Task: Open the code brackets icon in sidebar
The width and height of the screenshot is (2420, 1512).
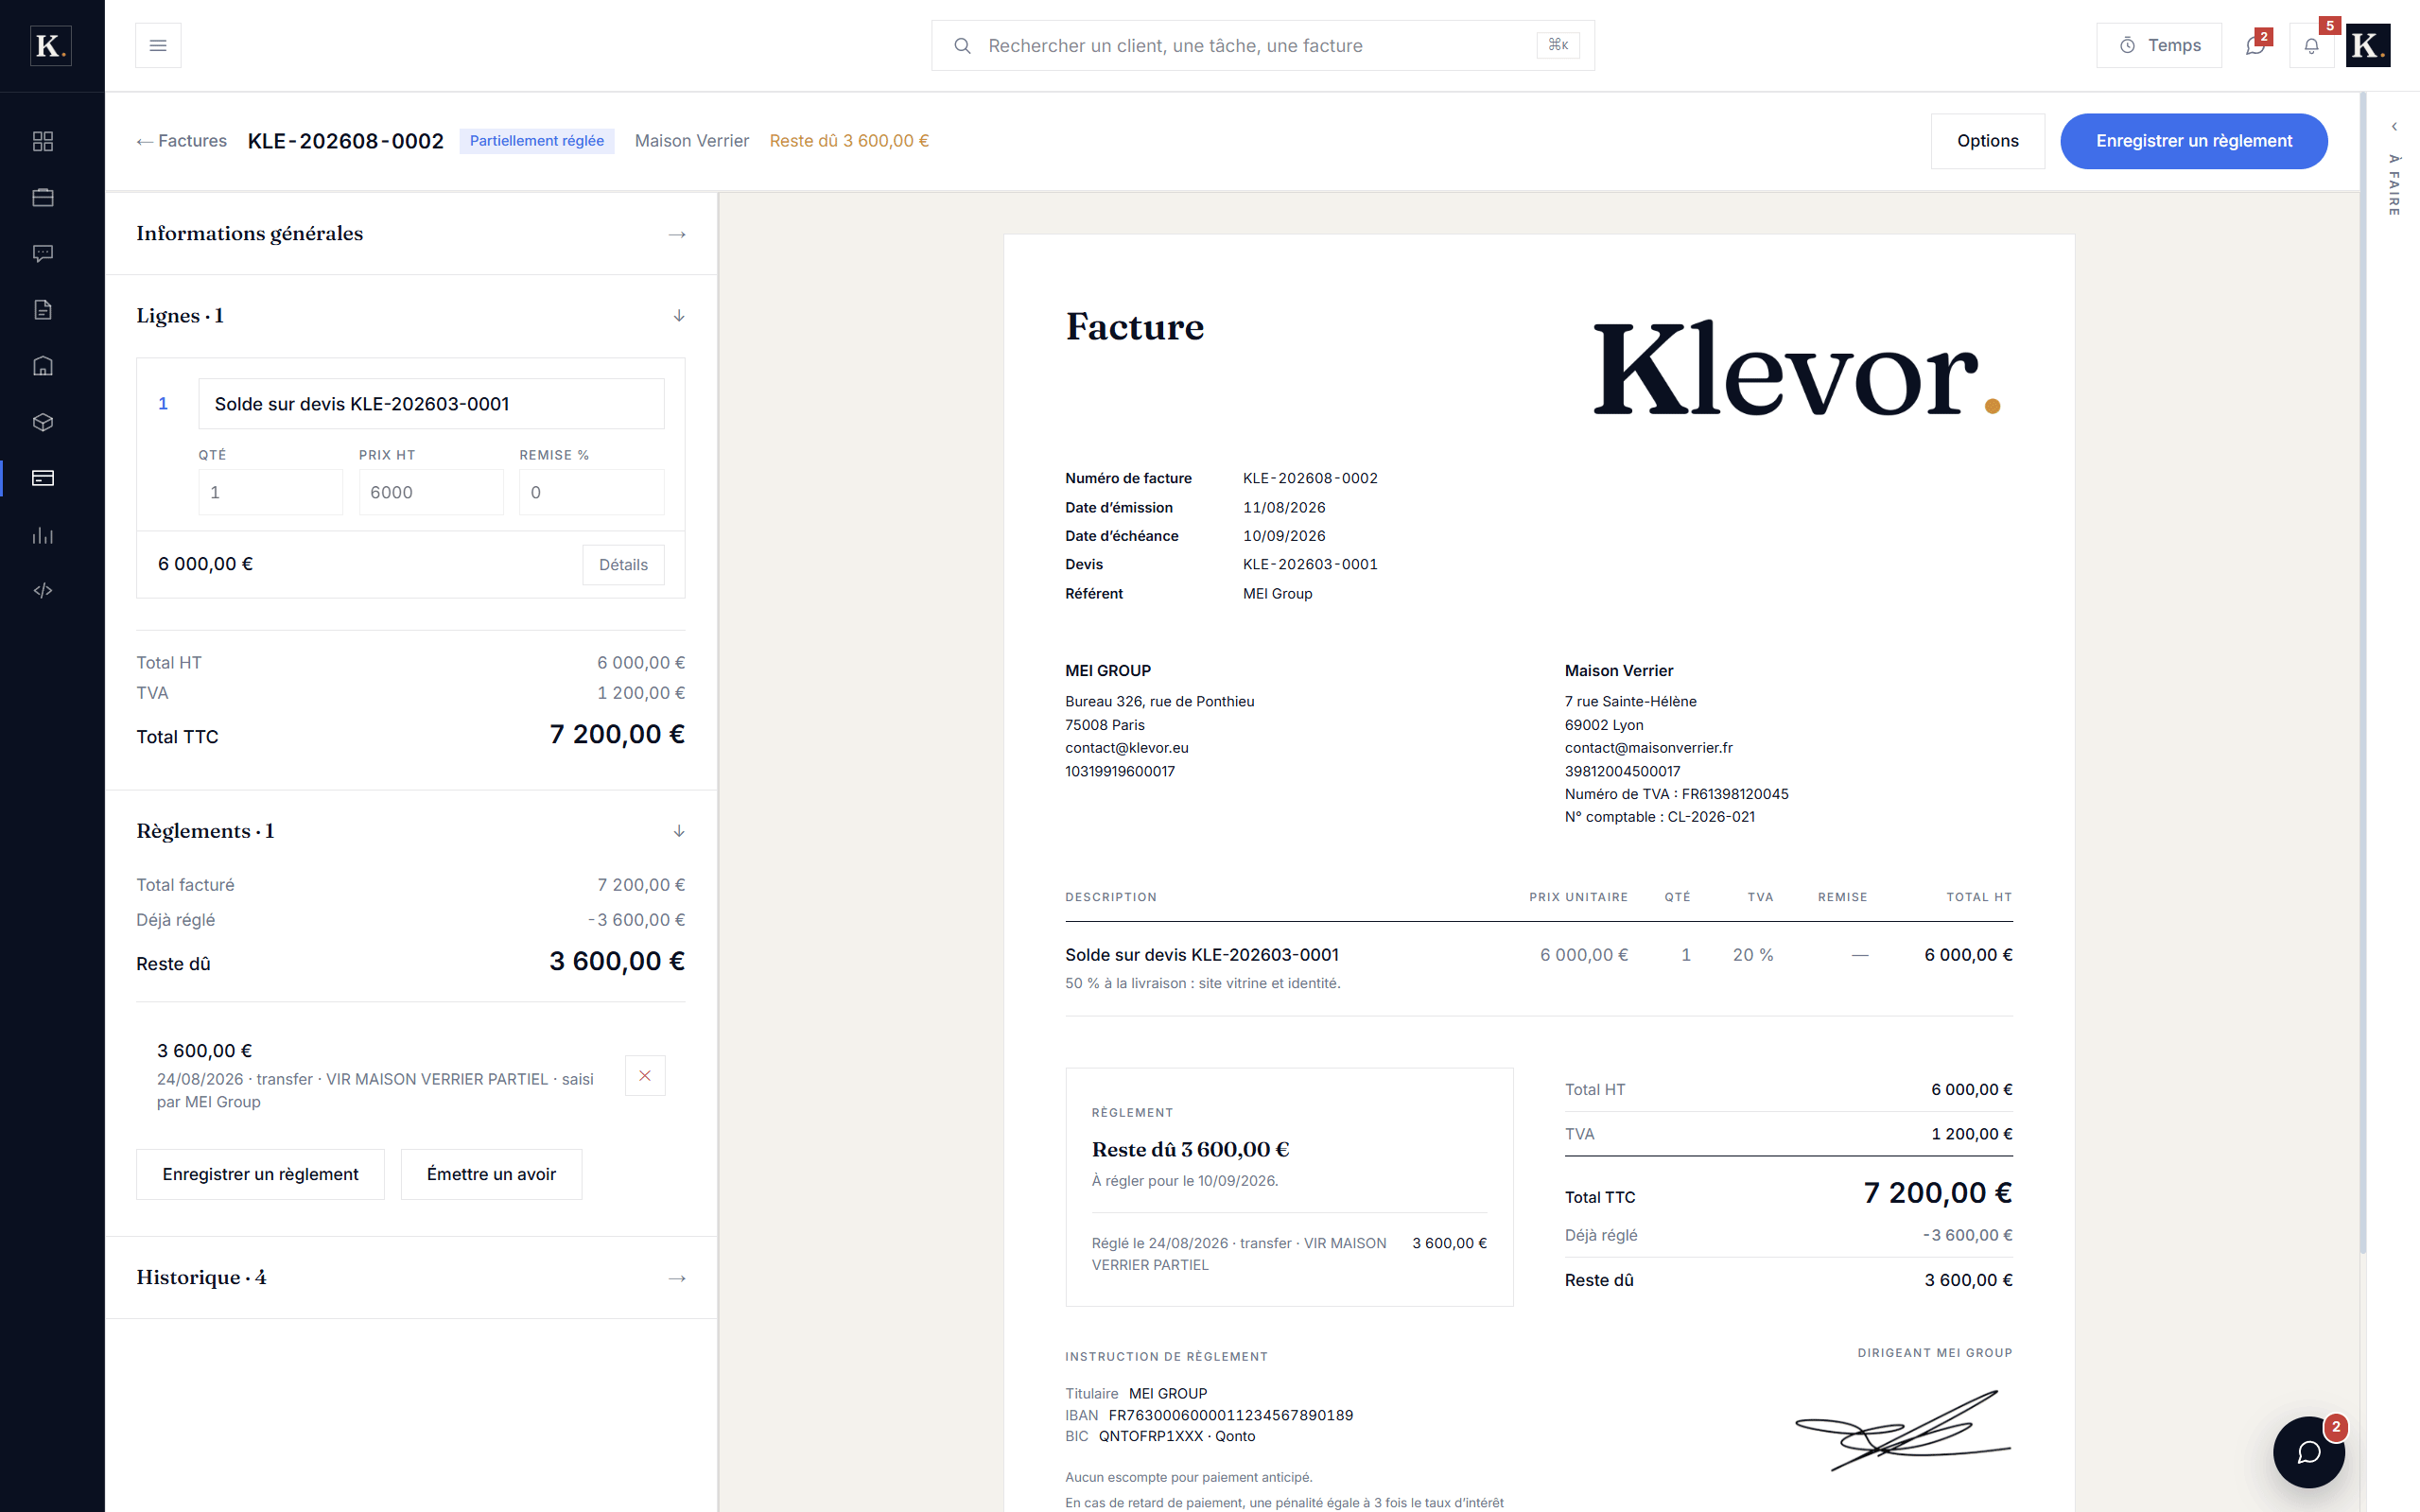Action: click(x=43, y=591)
